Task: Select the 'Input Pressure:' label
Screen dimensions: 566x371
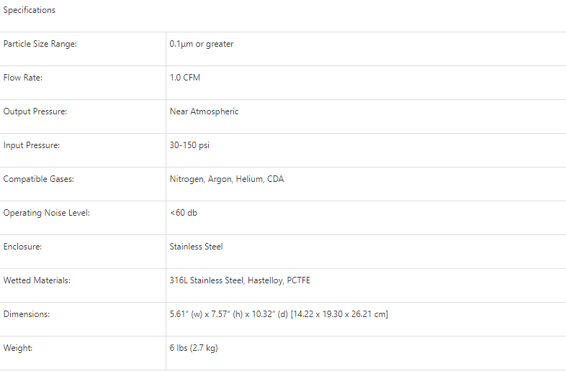Action: point(32,145)
